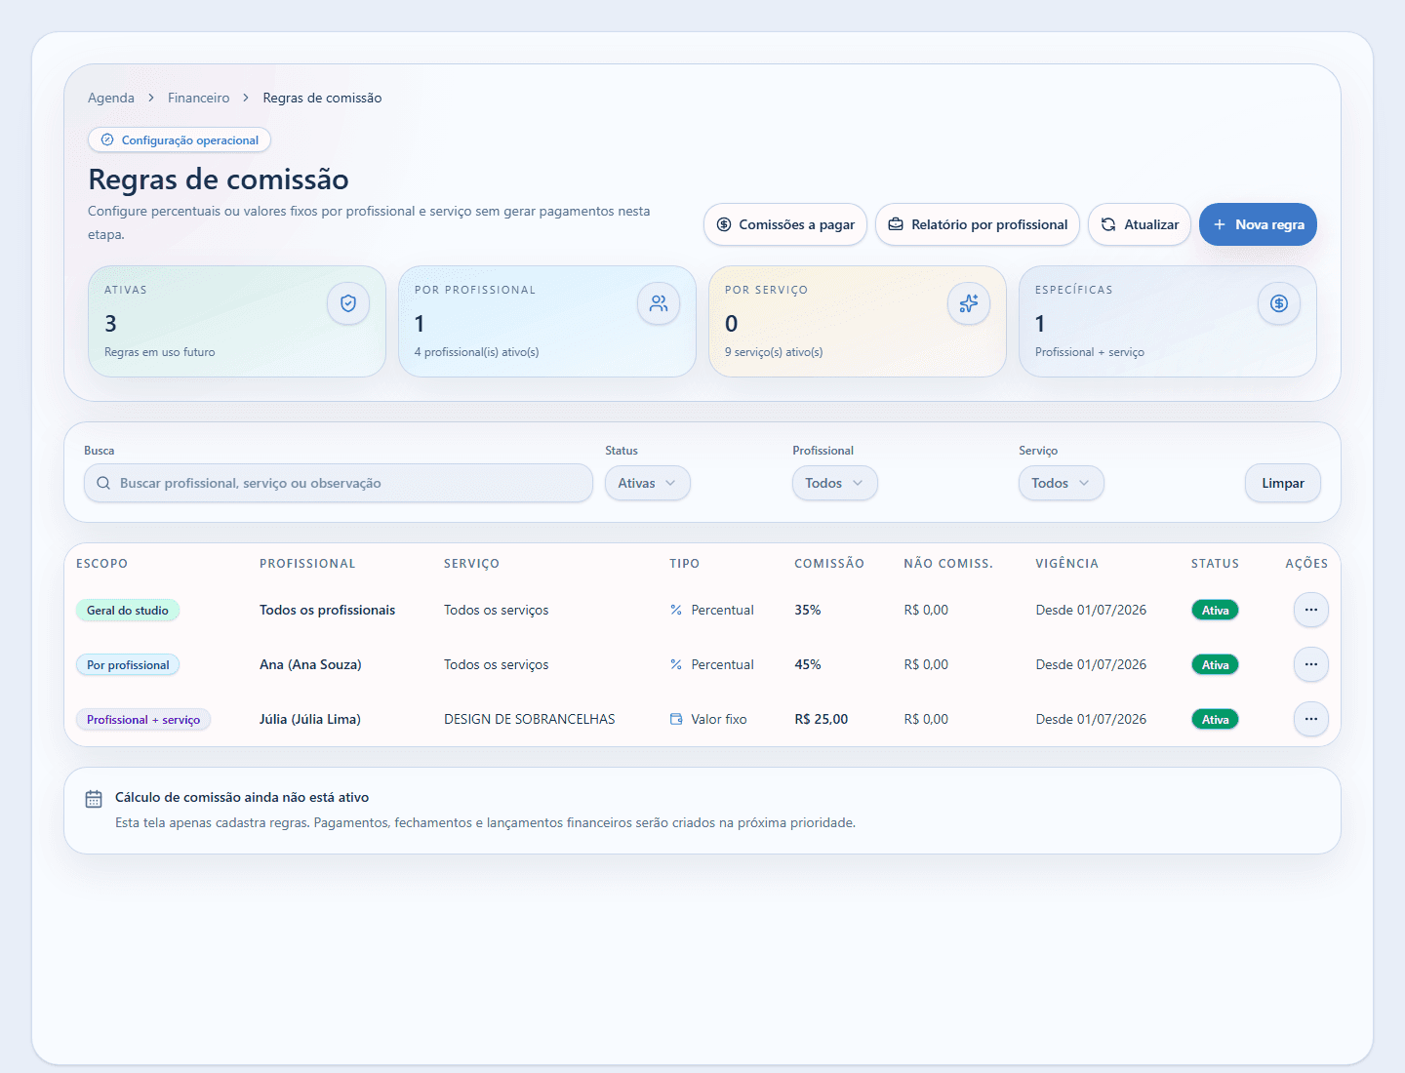Click Ativa status badge in Geral do studio row

point(1216,611)
